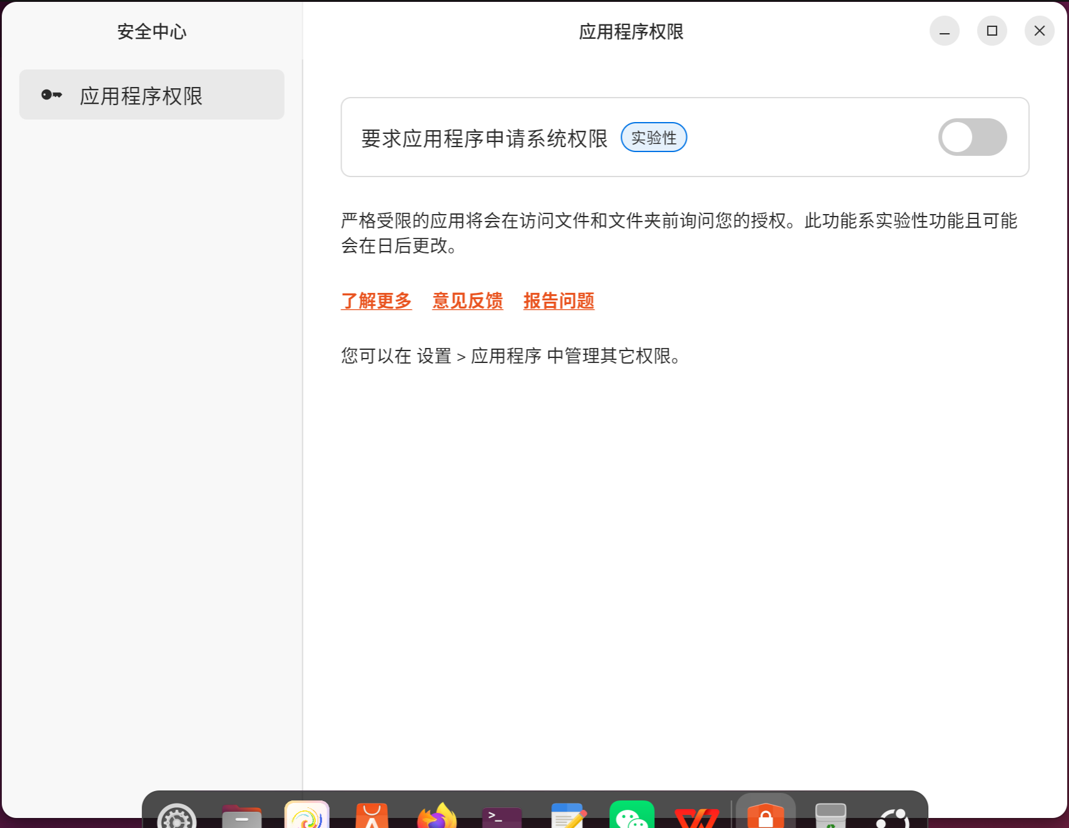The width and height of the screenshot is (1069, 828).
Task: Click the 实验性 badge label
Action: tap(654, 138)
